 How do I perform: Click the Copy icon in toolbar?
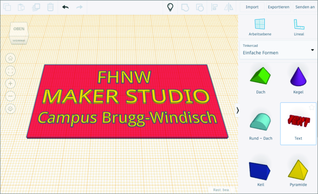[7, 7]
